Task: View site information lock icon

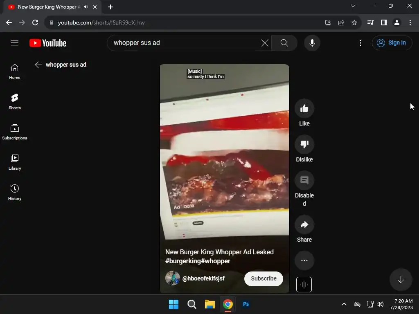Action: 52,23
